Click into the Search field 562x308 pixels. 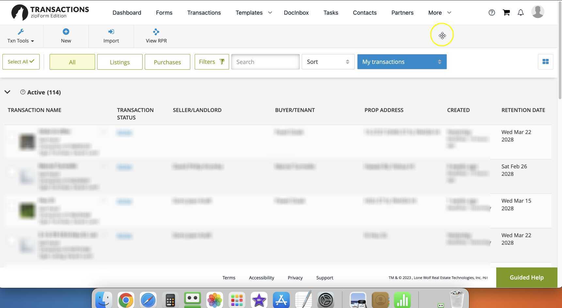[x=265, y=62]
